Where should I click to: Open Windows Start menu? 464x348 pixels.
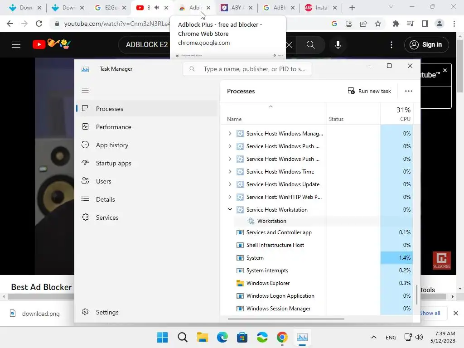162,337
